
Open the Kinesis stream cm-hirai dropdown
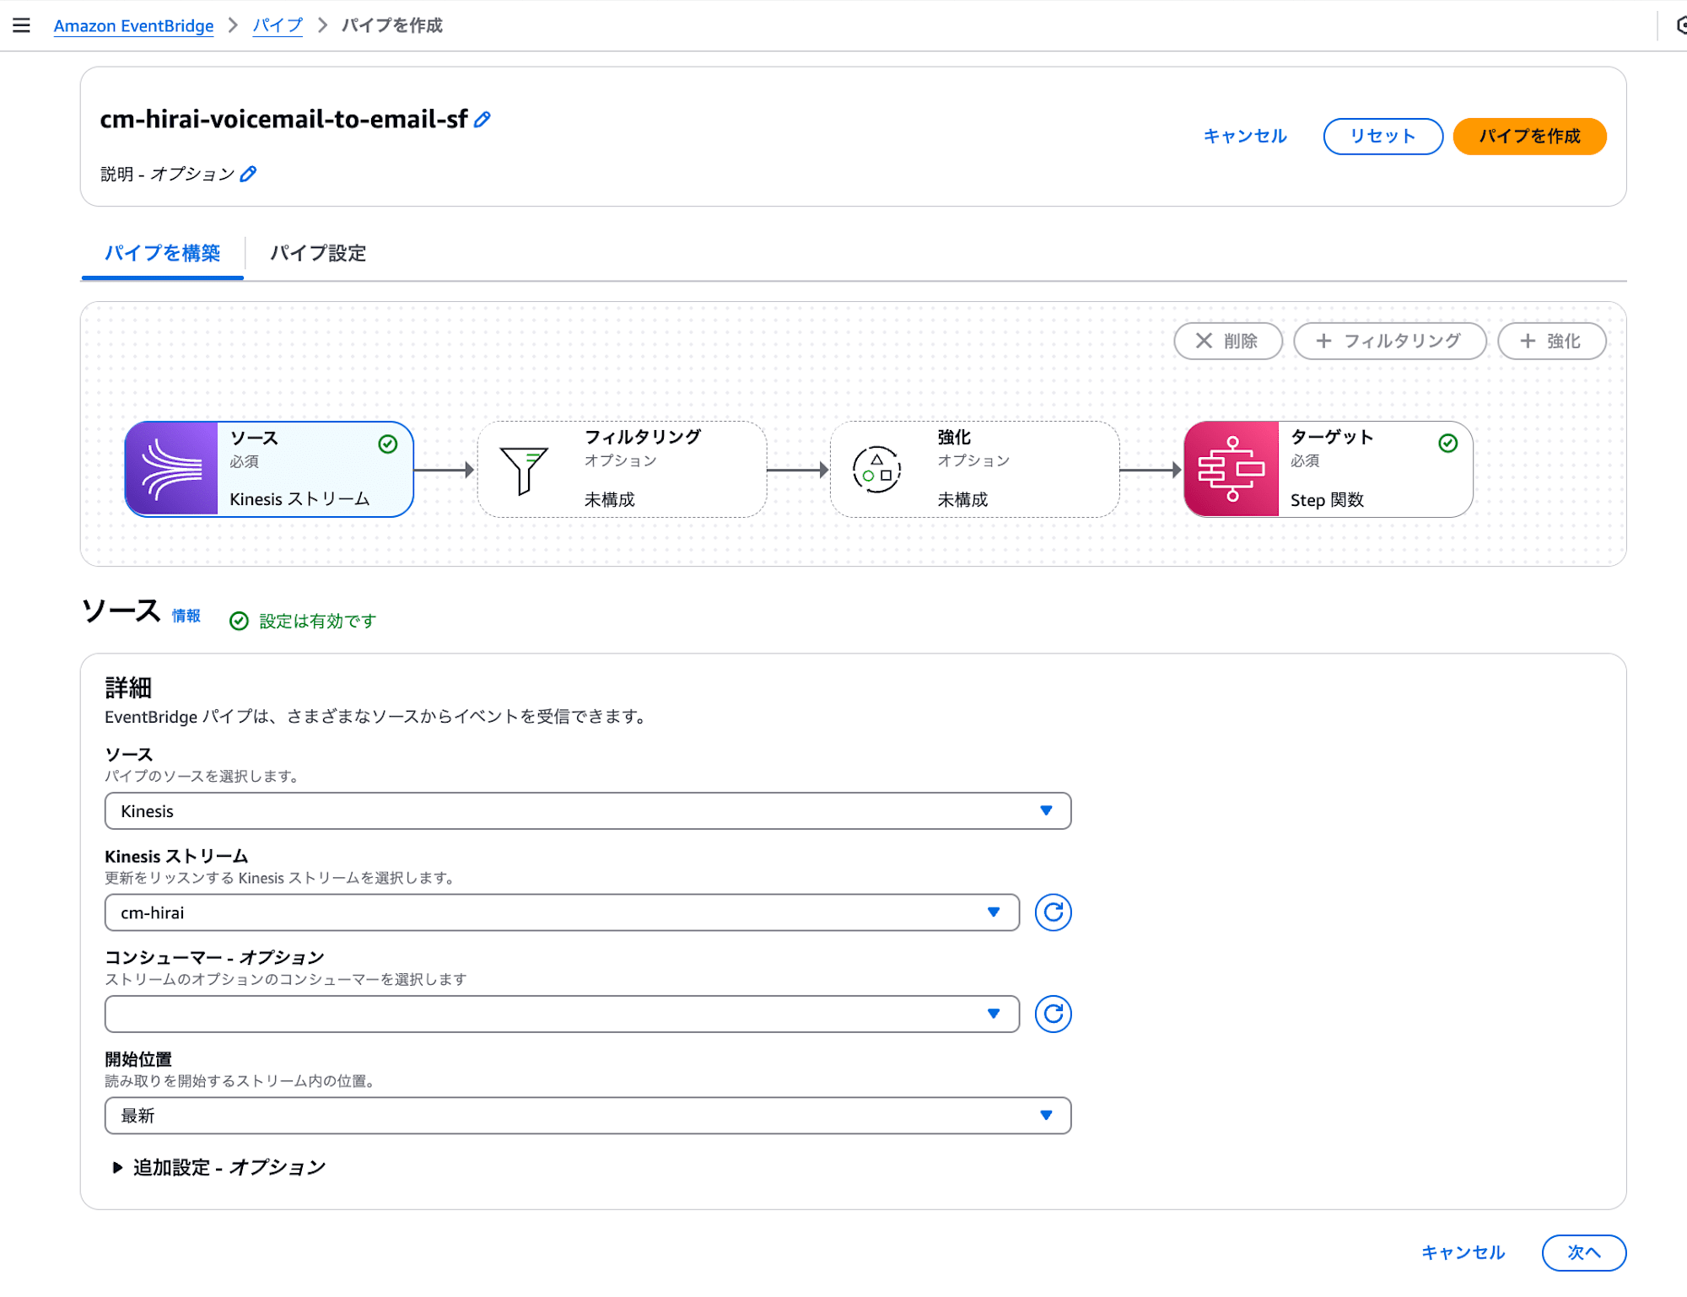(562, 912)
